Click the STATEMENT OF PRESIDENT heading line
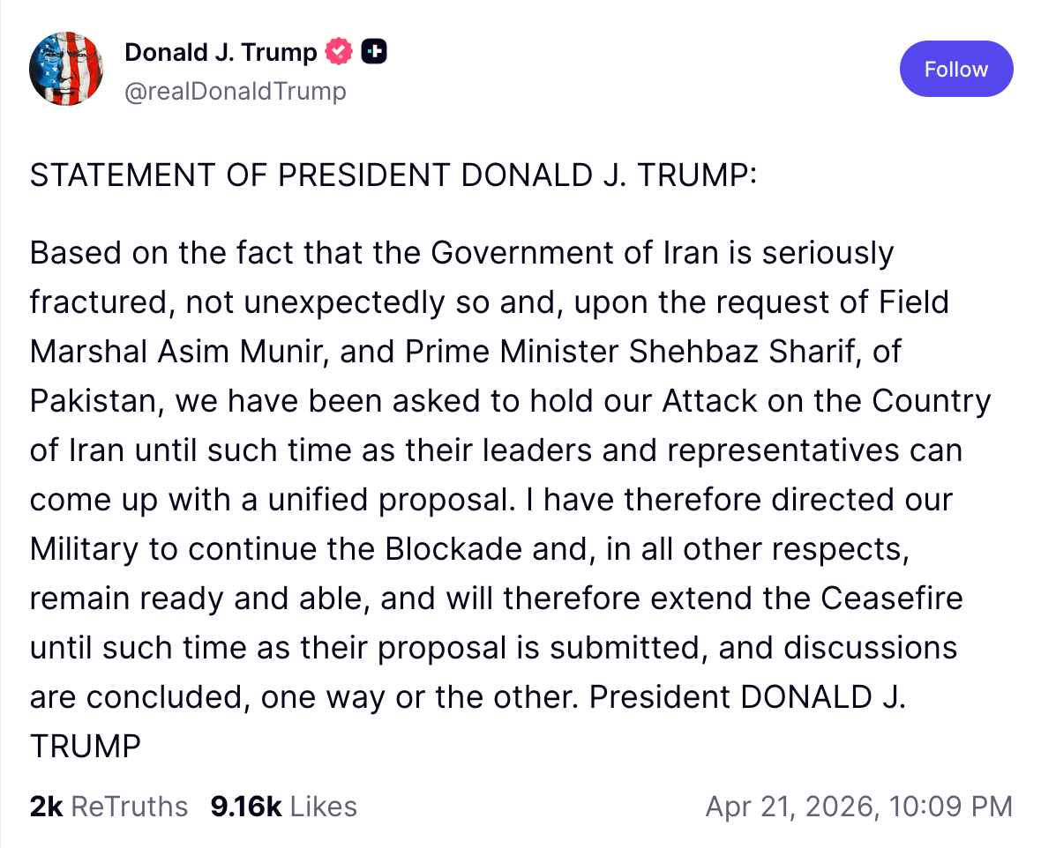 [x=393, y=175]
